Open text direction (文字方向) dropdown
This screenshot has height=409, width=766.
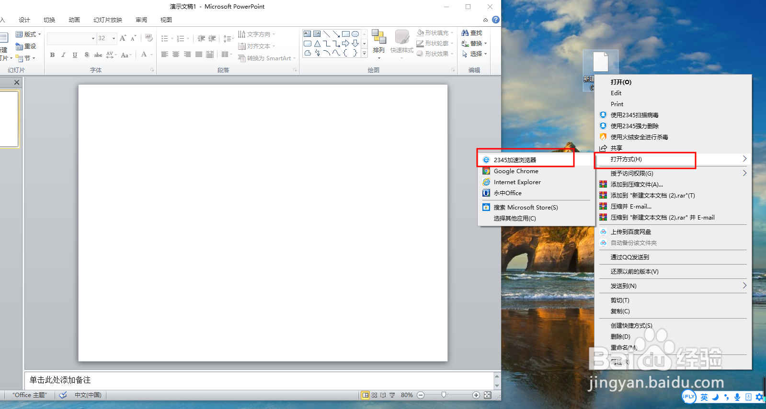pyautogui.click(x=257, y=34)
